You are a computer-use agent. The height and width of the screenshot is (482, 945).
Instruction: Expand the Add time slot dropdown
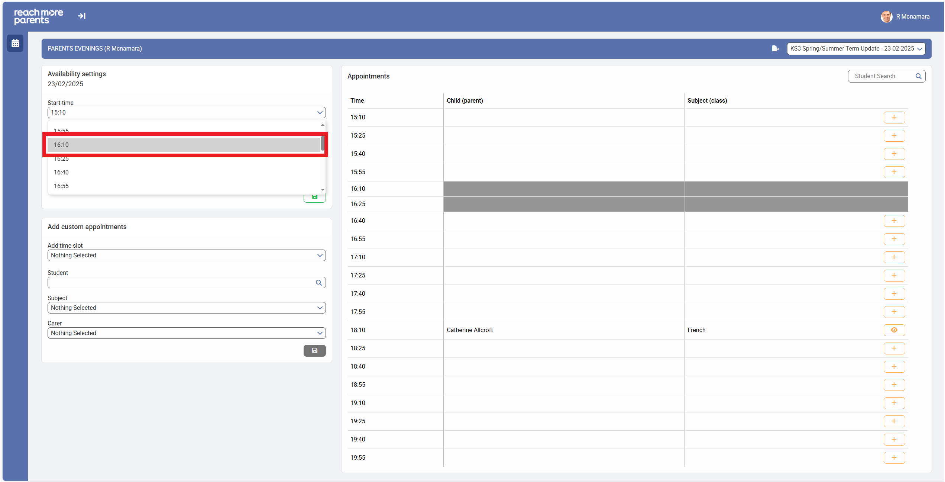pos(186,256)
